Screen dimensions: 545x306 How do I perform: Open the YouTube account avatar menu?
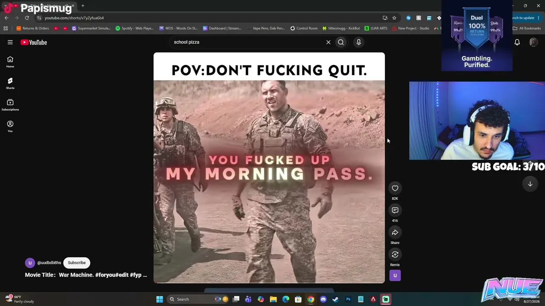pyautogui.click(x=533, y=42)
